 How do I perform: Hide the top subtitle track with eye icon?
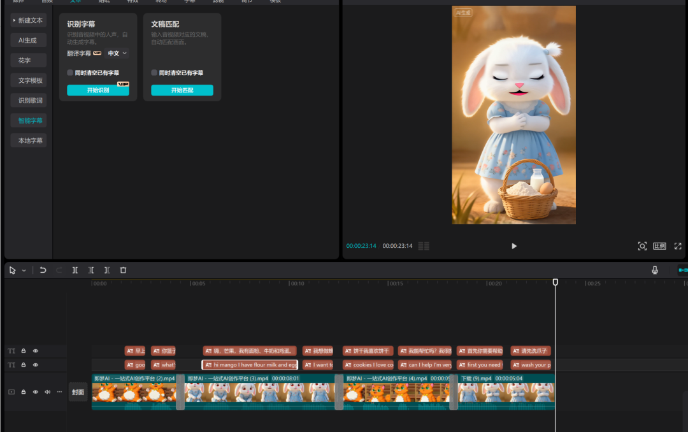[36, 351]
